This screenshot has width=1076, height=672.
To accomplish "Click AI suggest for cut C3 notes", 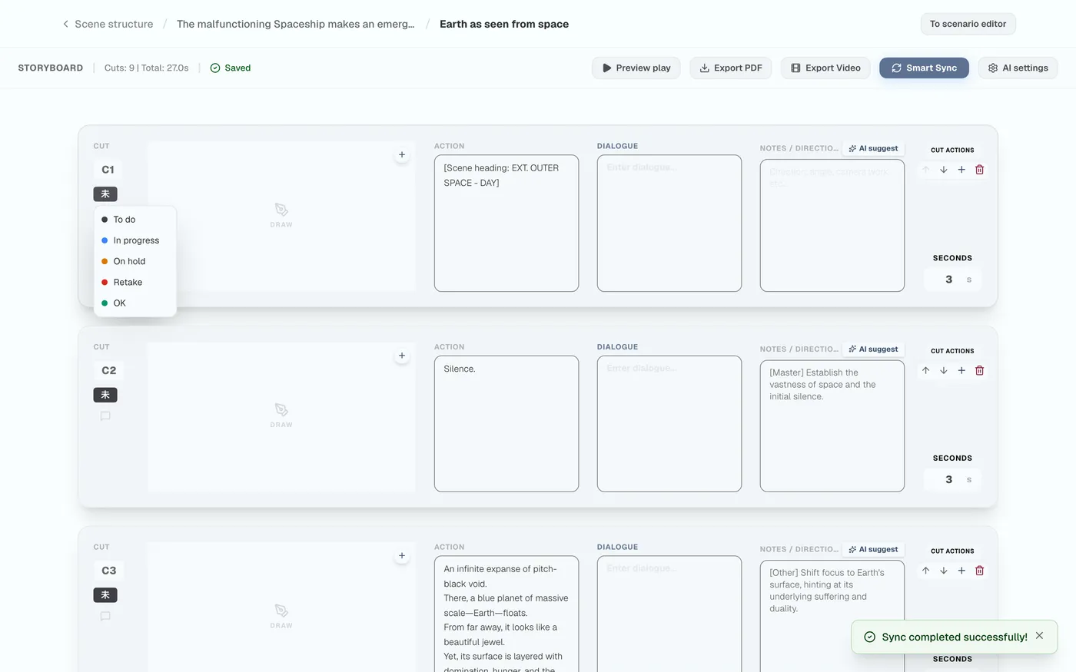I will [873, 549].
